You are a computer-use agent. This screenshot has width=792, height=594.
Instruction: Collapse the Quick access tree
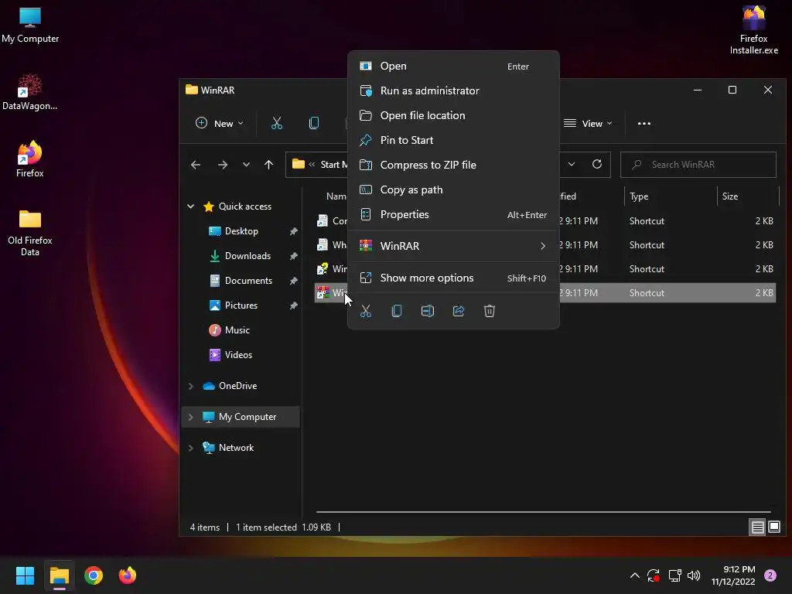[191, 206]
